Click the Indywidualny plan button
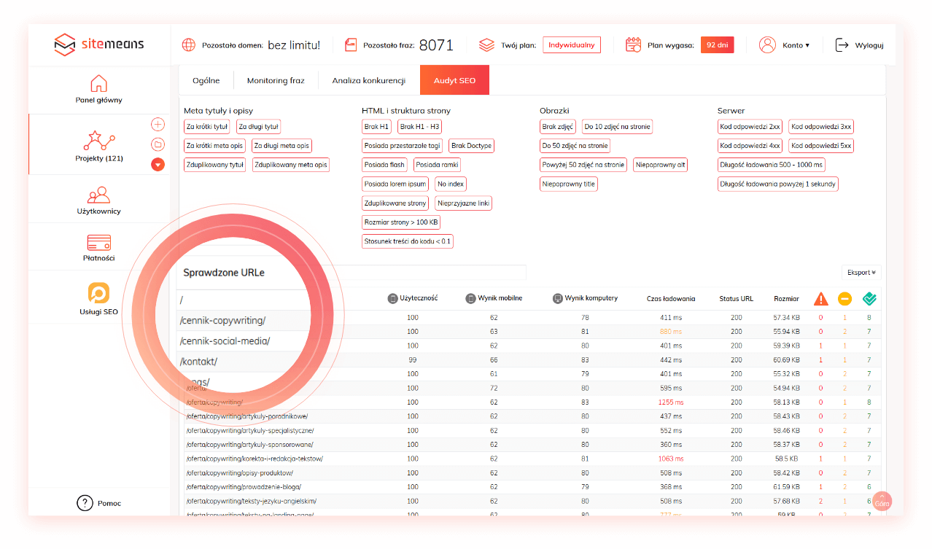Screen dimensions: 932x549 coord(572,45)
